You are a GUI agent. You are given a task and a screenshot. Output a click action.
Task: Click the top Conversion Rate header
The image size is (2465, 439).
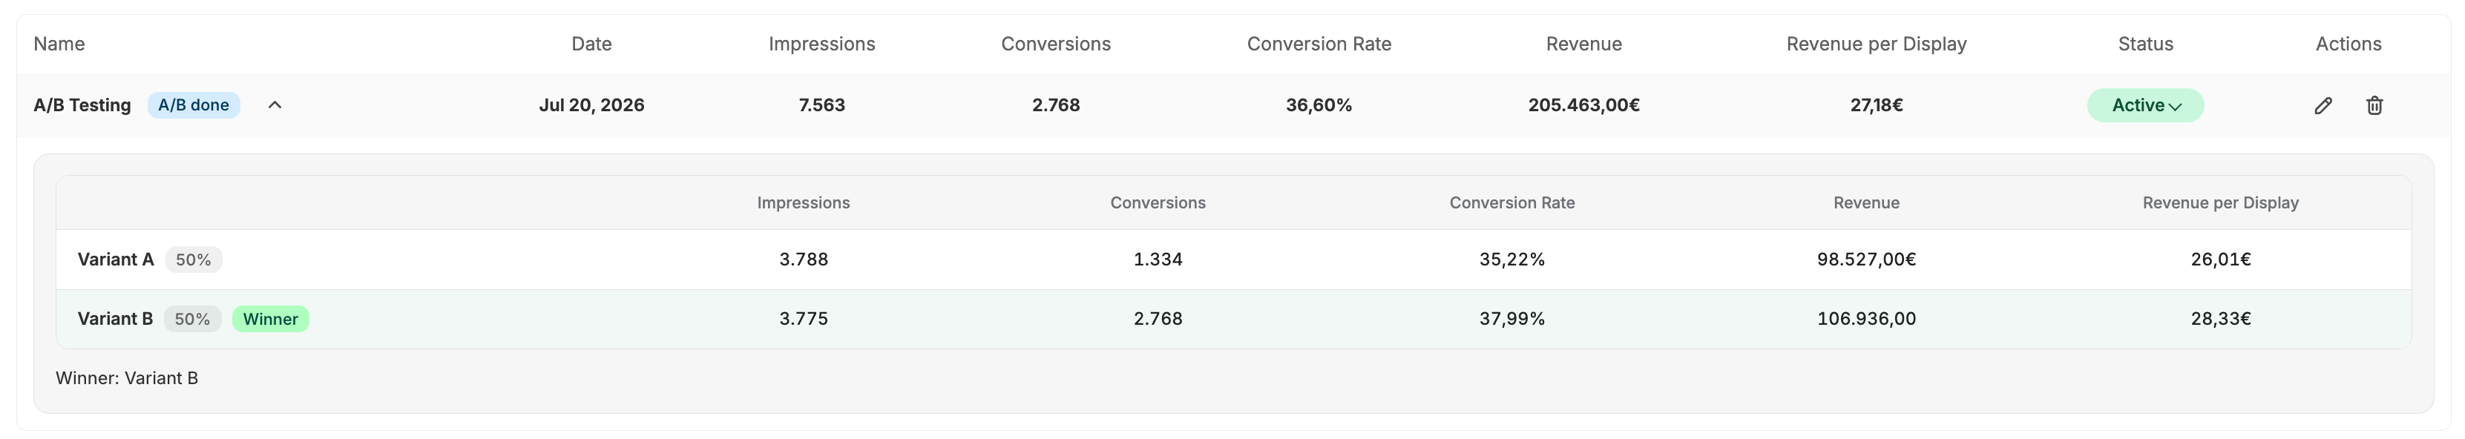tap(1319, 44)
